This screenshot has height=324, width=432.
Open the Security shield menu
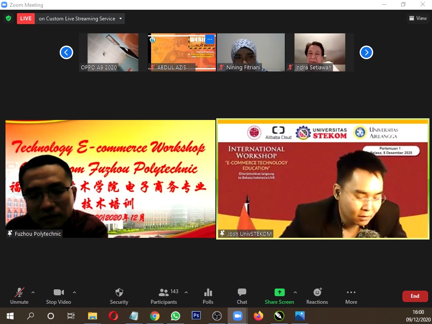coord(119,296)
